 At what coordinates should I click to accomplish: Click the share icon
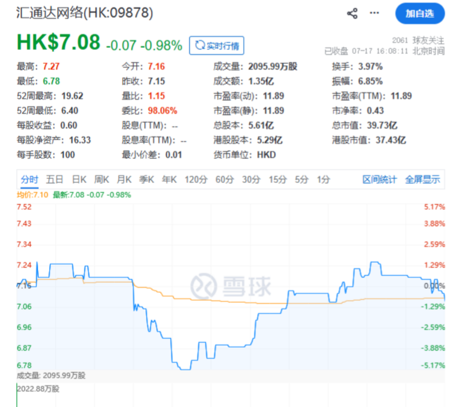(x=352, y=13)
